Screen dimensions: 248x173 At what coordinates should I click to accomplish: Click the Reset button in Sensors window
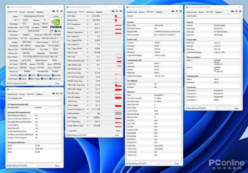118,131
